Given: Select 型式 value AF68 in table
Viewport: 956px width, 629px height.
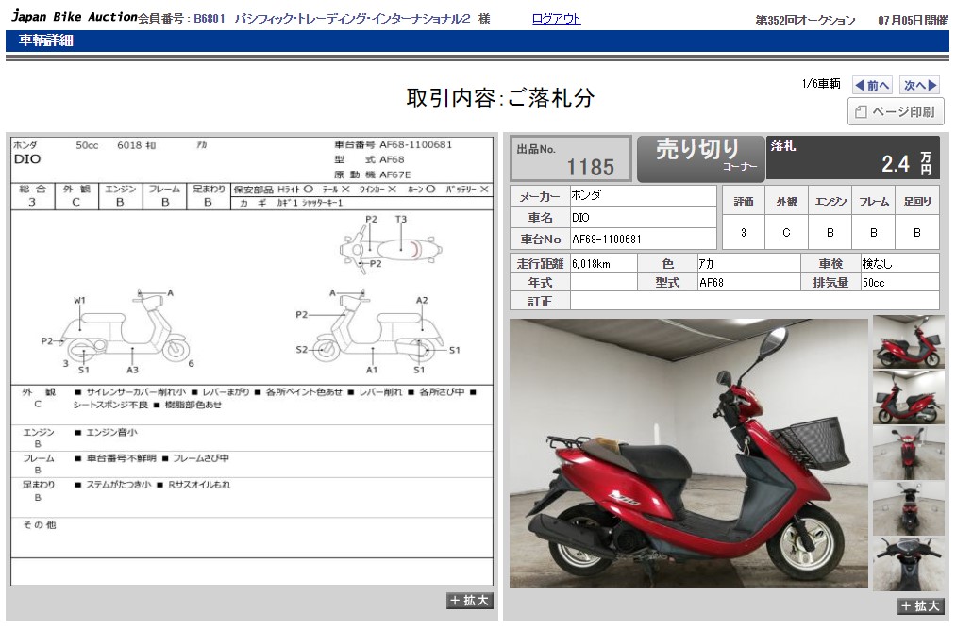Looking at the screenshot, I should click(711, 283).
